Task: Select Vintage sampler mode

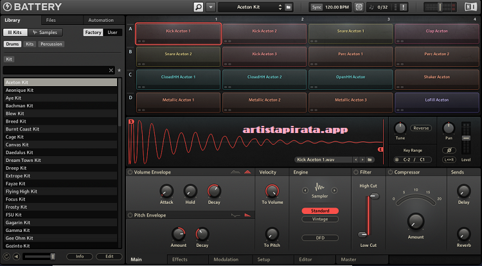Action: click(x=320, y=219)
